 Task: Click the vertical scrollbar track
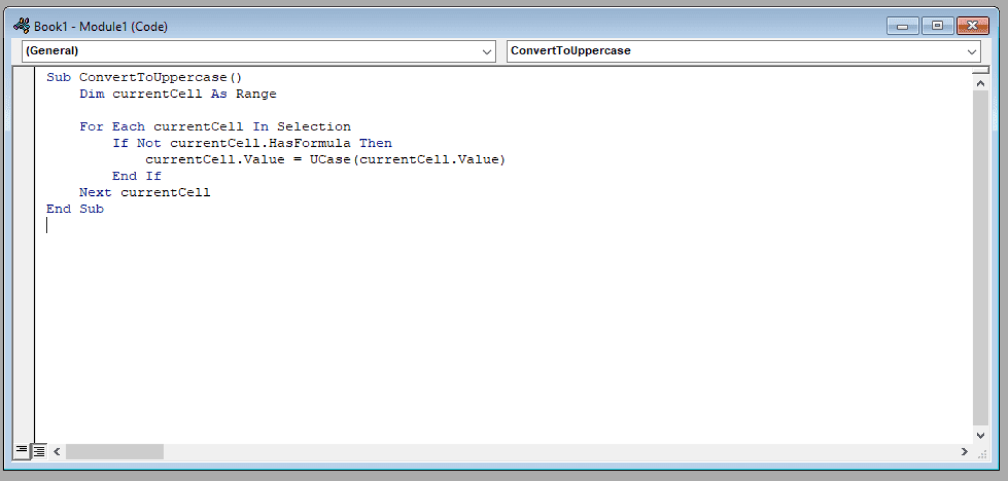980,262
